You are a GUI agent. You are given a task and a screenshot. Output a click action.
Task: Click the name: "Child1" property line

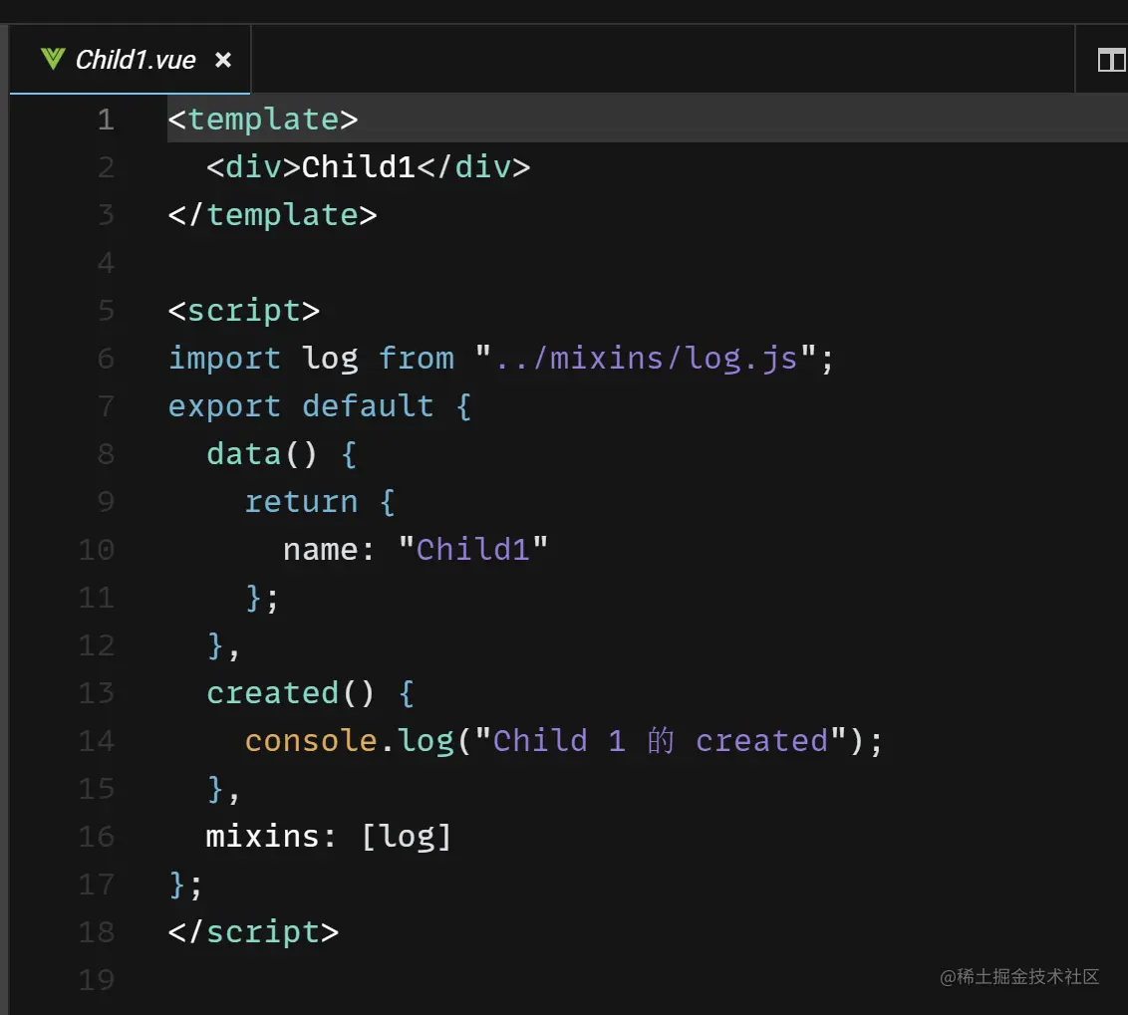tap(416, 550)
